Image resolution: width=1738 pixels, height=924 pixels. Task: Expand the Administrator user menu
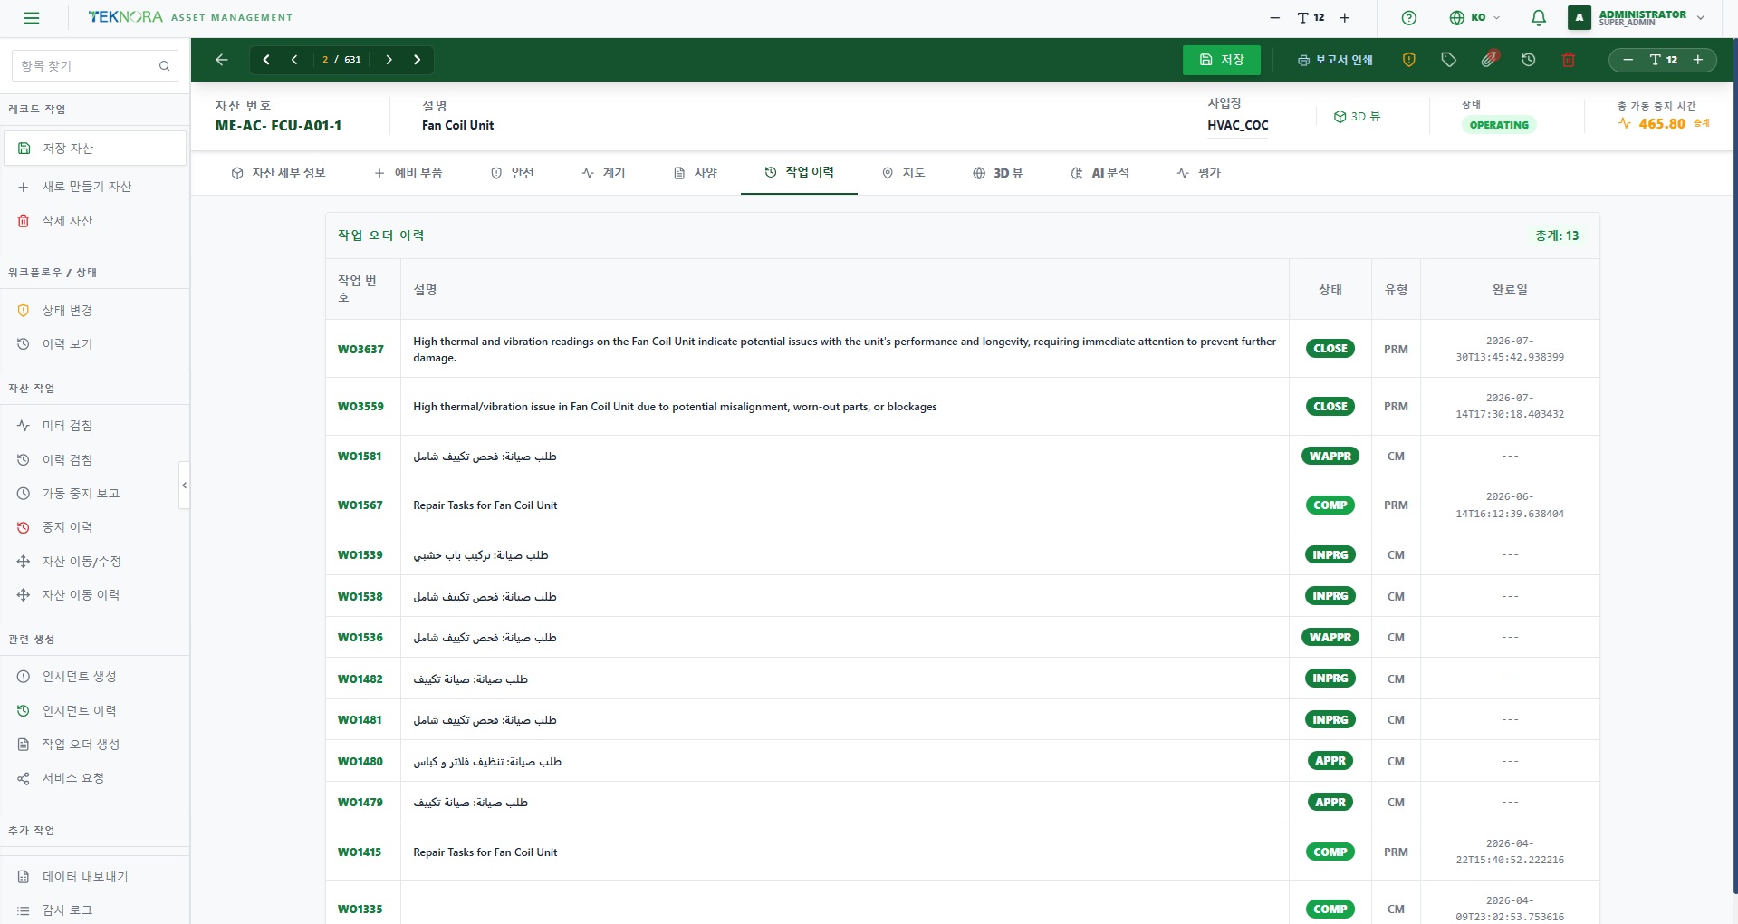1638,17
